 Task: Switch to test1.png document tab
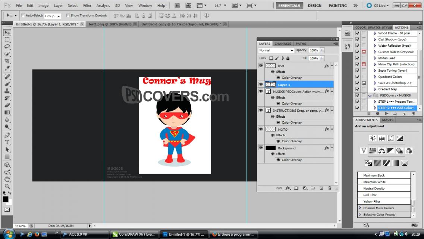click(x=110, y=24)
